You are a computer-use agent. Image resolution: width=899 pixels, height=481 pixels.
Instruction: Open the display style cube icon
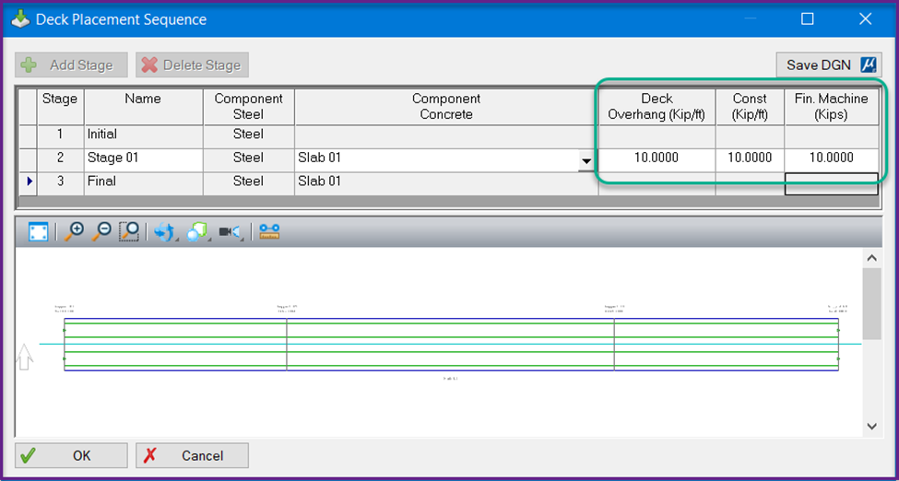[x=197, y=232]
